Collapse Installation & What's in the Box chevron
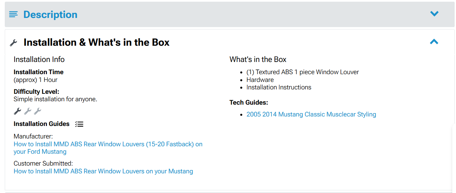 [434, 42]
